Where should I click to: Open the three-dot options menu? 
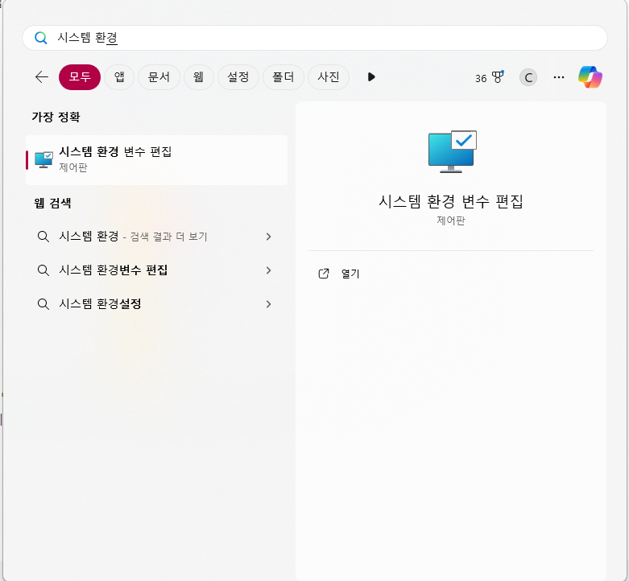pyautogui.click(x=559, y=77)
